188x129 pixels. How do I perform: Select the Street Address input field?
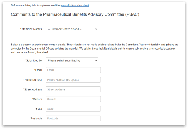(73, 89)
